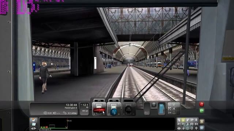Click the light blue button below the X
Image resolution: width=234 pixels, height=131 pixels.
click(202, 128)
